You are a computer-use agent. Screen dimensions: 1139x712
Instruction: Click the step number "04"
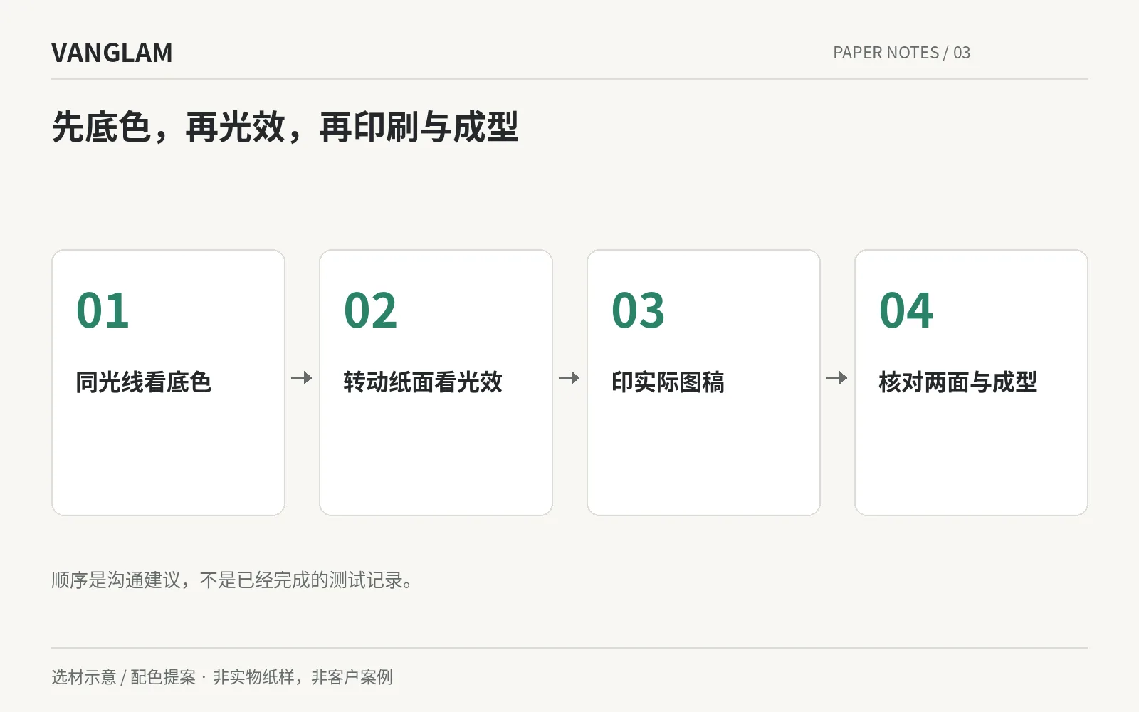pyautogui.click(x=906, y=310)
